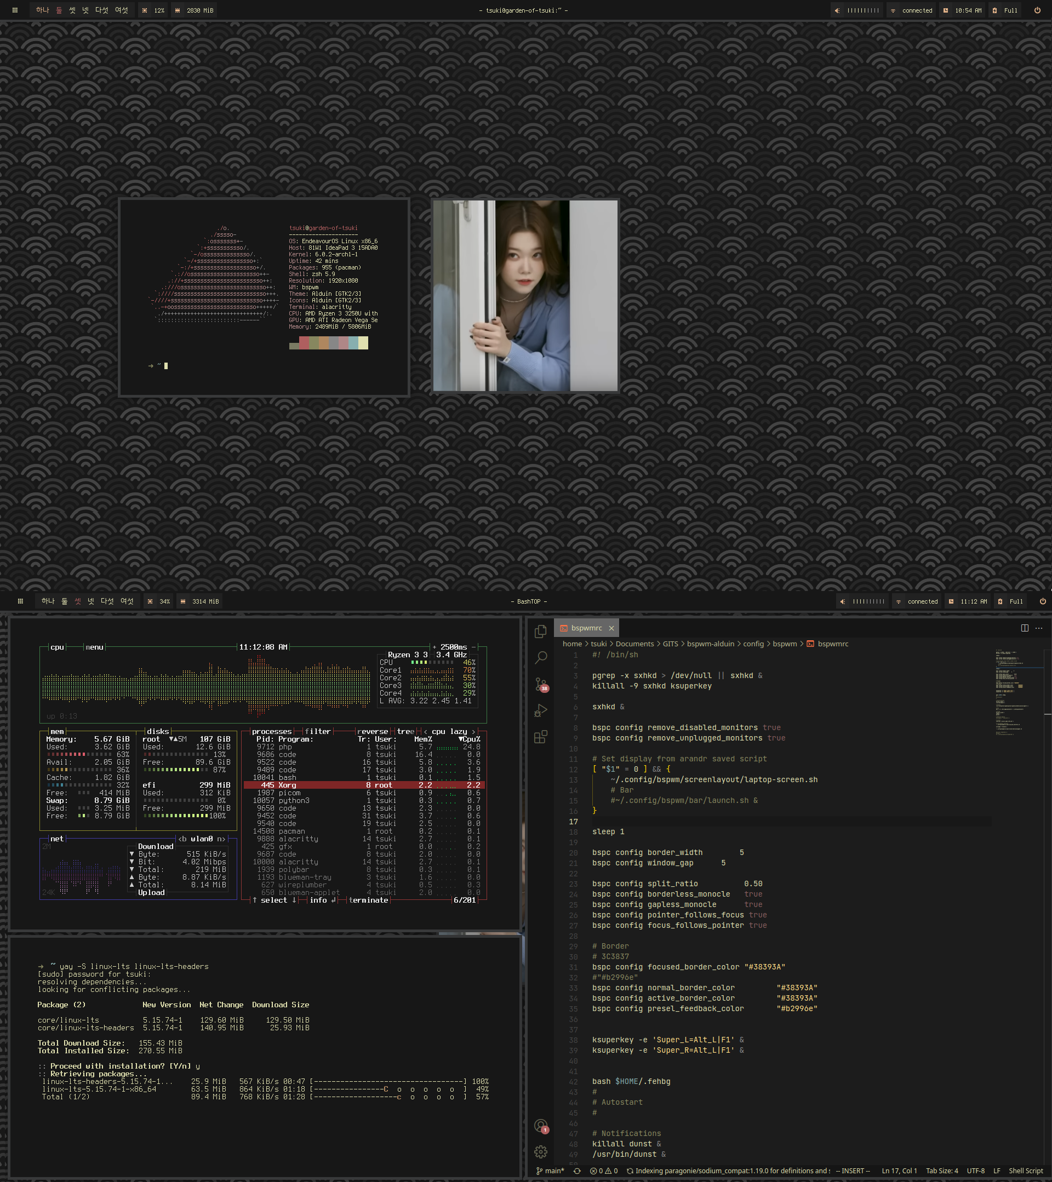Viewport: 1052px width, 1182px height.
Task: Open the Search view in the activity bar
Action: click(541, 657)
